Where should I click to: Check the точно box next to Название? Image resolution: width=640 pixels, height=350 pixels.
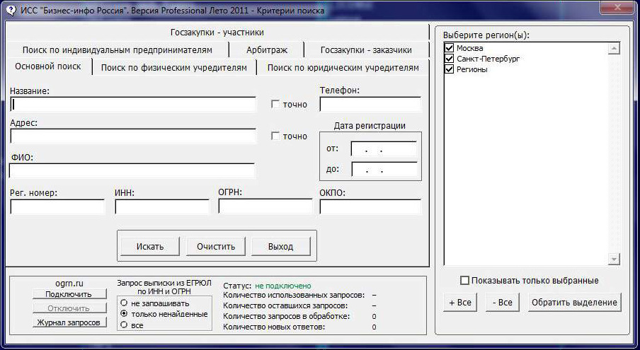click(x=276, y=105)
